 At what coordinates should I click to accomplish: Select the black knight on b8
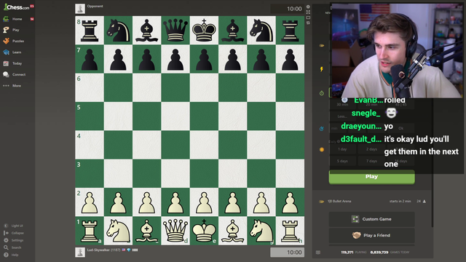[x=118, y=31]
